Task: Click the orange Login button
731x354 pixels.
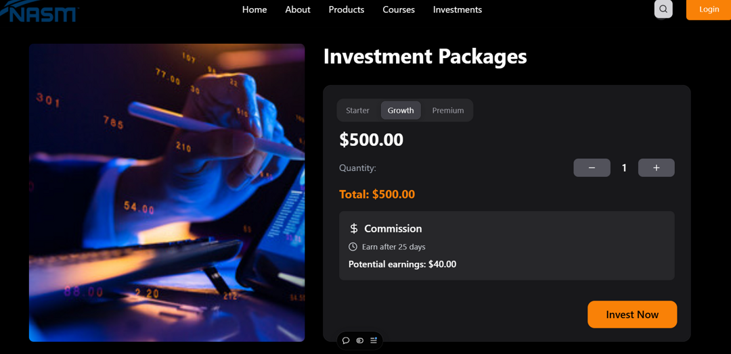Action: click(x=709, y=9)
